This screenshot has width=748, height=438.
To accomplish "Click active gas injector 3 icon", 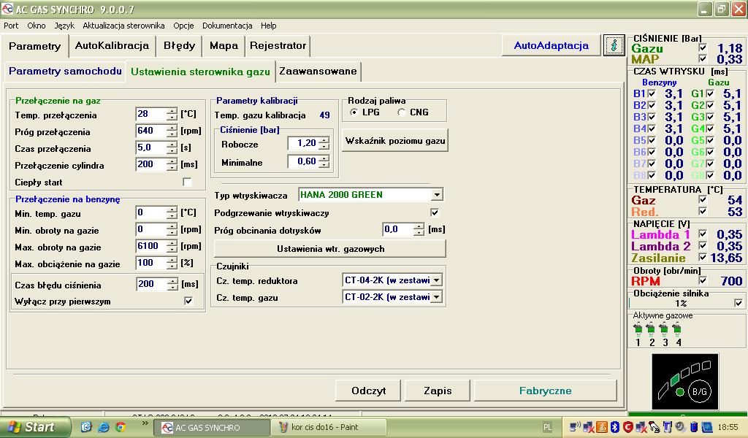I will pos(665,330).
